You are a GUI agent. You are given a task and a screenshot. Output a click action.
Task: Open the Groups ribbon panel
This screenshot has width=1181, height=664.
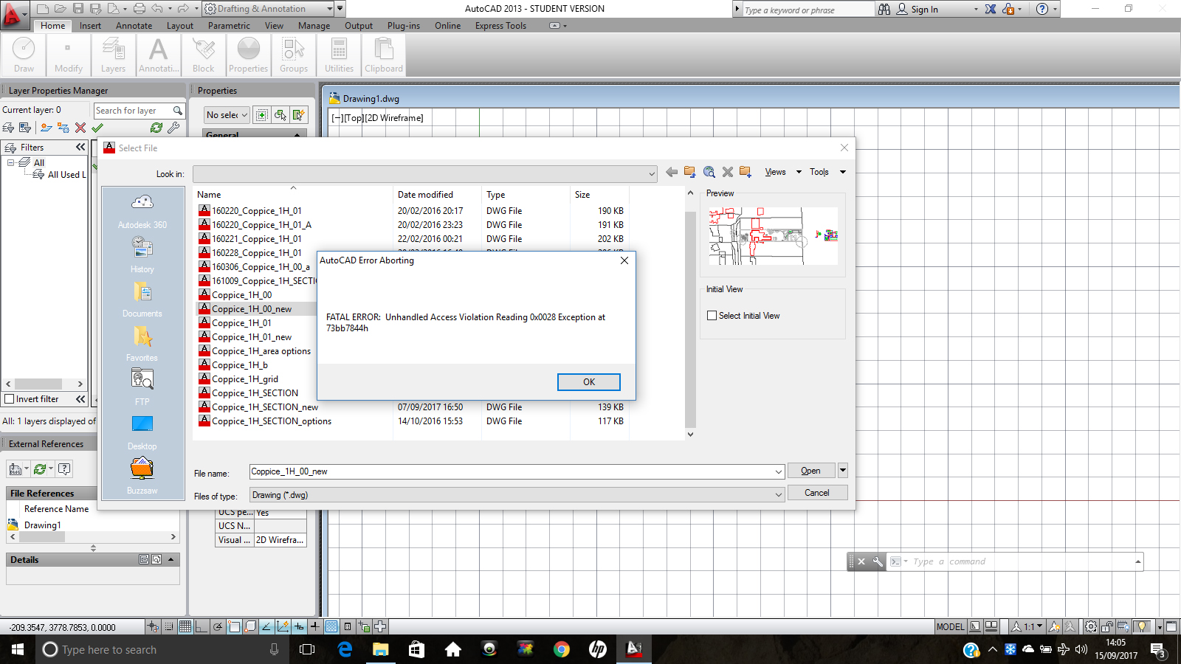(x=294, y=55)
